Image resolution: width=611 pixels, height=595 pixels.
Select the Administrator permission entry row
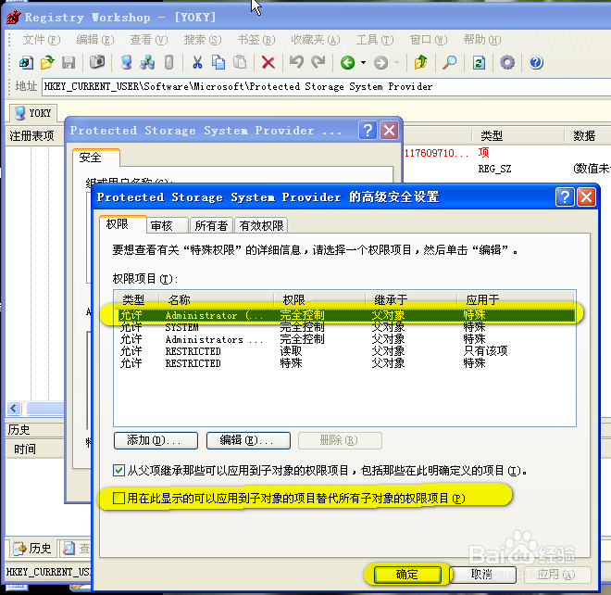[346, 315]
